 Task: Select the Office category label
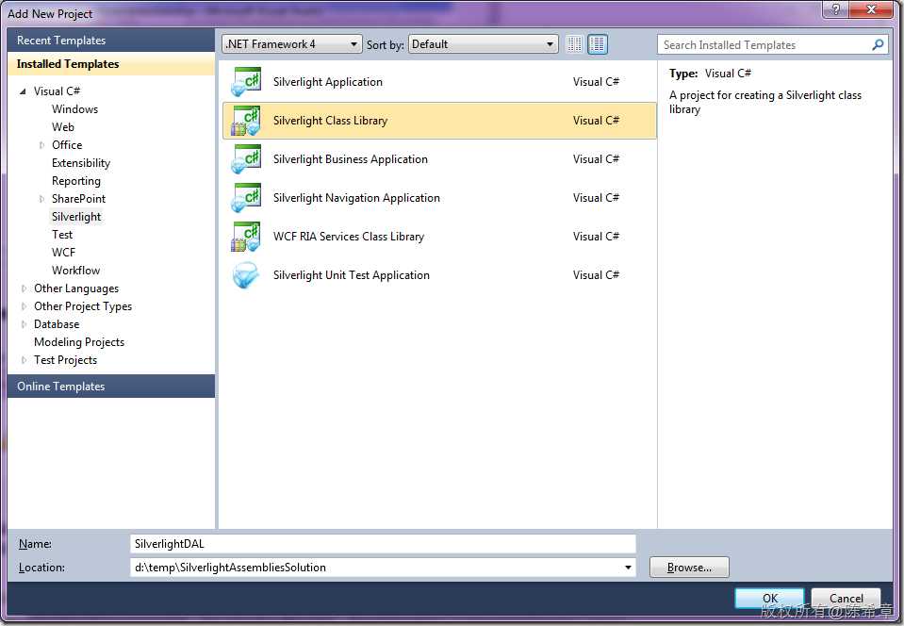click(67, 145)
